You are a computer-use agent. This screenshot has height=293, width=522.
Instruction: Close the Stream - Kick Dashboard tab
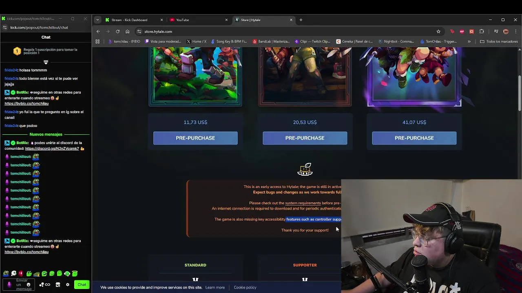(x=161, y=20)
